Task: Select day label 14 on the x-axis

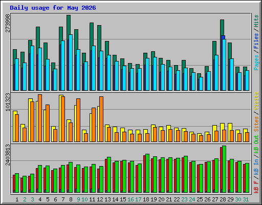Action: (115, 199)
